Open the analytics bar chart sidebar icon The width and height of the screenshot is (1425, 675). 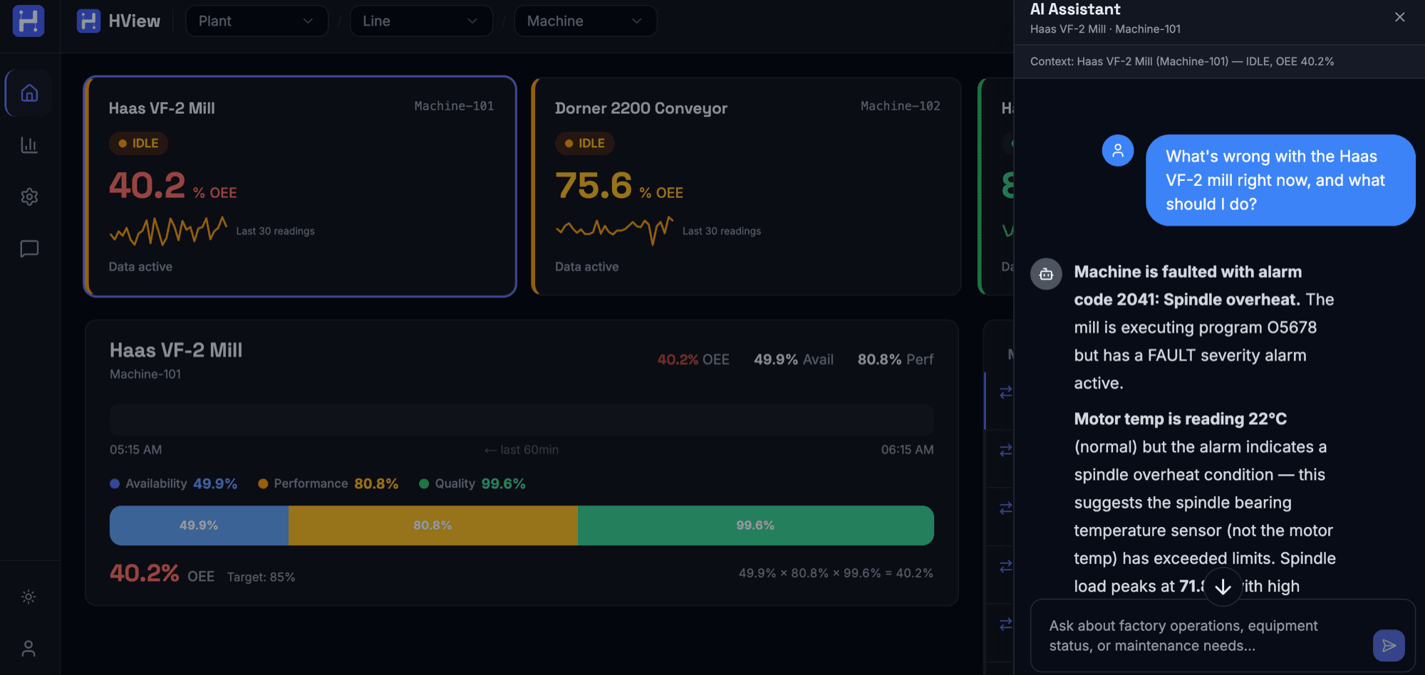(29, 145)
